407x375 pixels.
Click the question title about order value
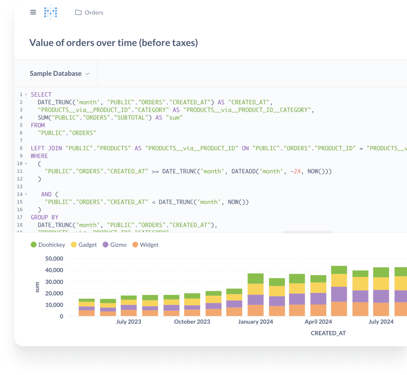click(114, 43)
